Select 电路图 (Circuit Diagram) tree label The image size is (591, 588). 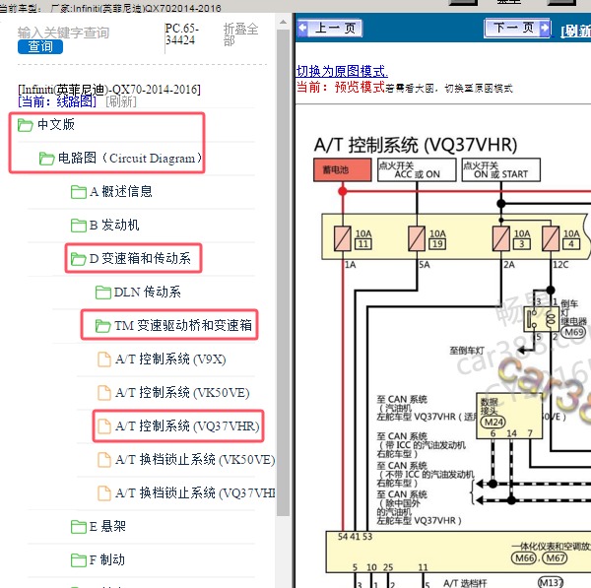pos(130,158)
